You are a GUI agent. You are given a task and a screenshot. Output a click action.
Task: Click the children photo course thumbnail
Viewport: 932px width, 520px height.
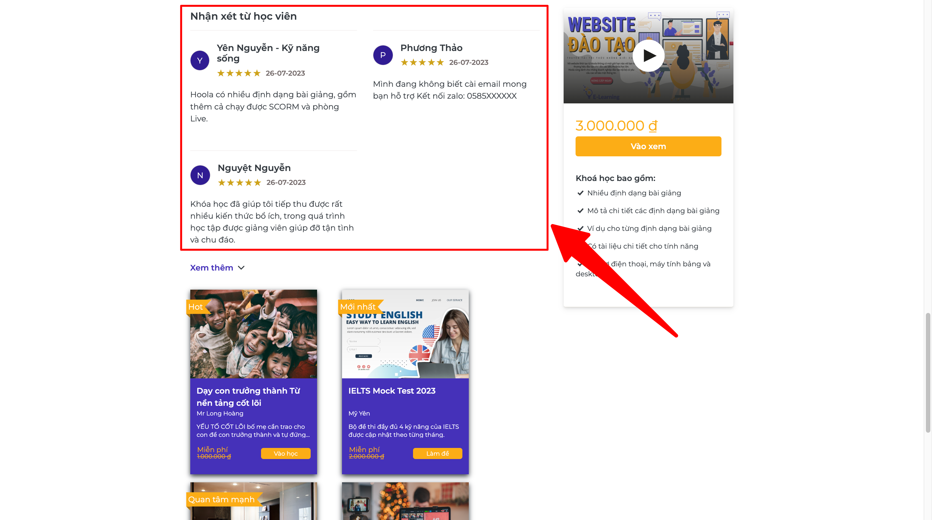click(x=254, y=334)
